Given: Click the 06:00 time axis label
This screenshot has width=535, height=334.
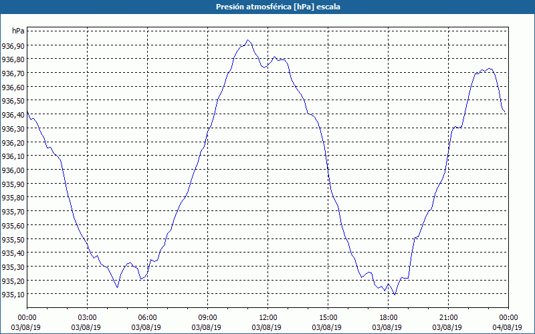Looking at the screenshot, I should click(147, 318).
